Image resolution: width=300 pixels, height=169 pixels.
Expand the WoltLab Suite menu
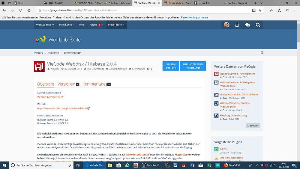click(x=45, y=25)
